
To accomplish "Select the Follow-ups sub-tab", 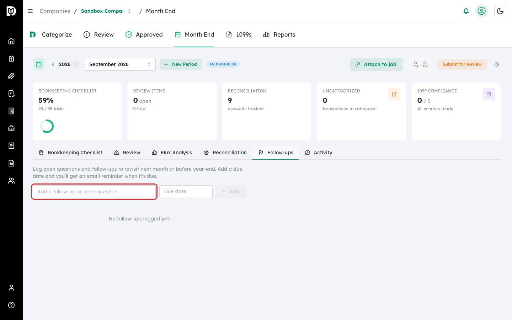I will click(276, 153).
